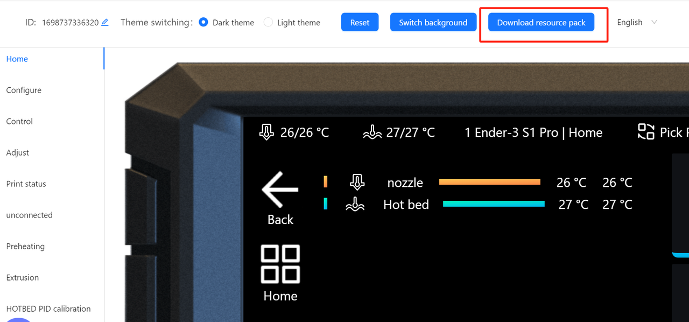The height and width of the screenshot is (322, 689).
Task: Select the Dark theme radio button
Action: pyautogui.click(x=203, y=22)
